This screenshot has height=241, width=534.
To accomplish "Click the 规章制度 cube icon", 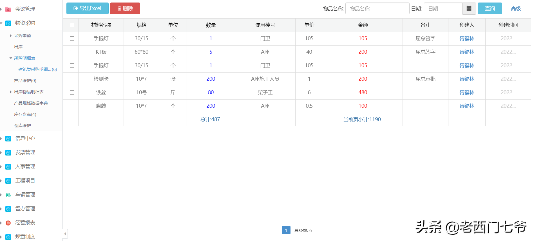I will point(8,237).
